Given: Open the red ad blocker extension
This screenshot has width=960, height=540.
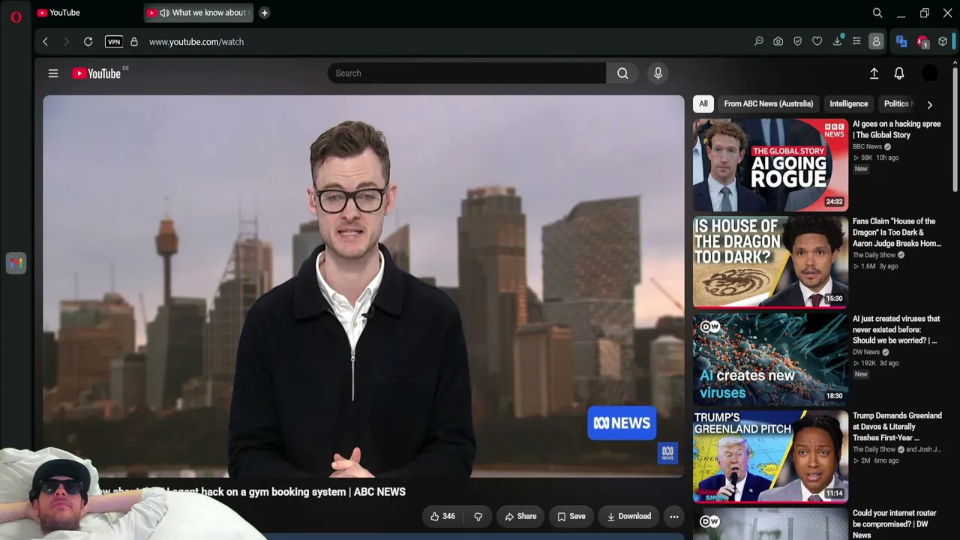Looking at the screenshot, I should pyautogui.click(x=922, y=42).
